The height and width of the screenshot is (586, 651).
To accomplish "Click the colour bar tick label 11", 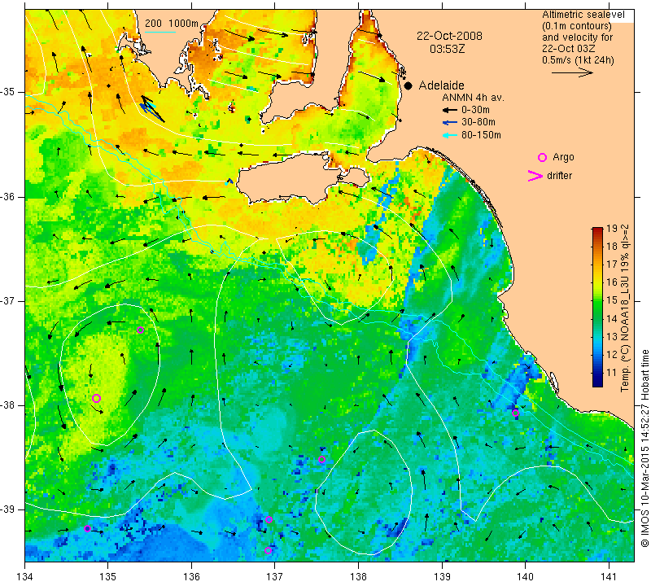I will [x=612, y=373].
